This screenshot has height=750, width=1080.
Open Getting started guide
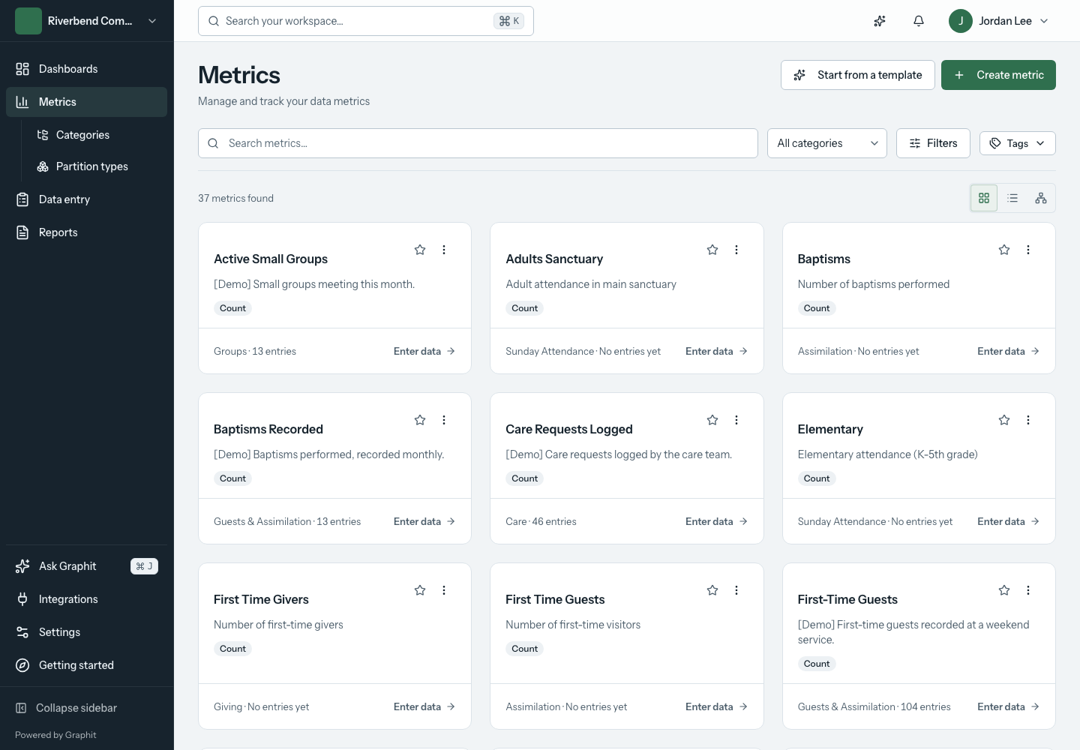(87, 665)
